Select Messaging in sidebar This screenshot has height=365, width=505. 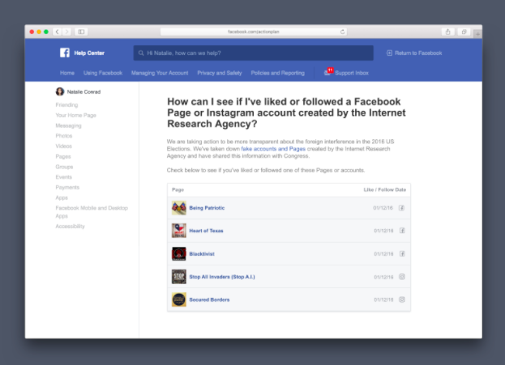pos(68,125)
